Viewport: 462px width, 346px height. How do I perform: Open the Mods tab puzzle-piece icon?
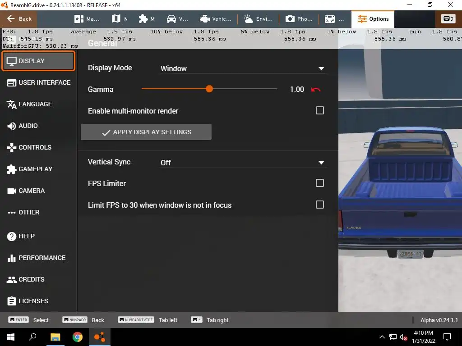pyautogui.click(x=147, y=19)
